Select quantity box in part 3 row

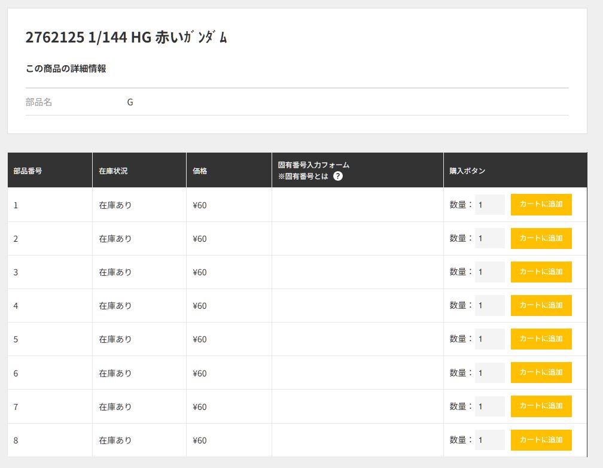click(489, 272)
